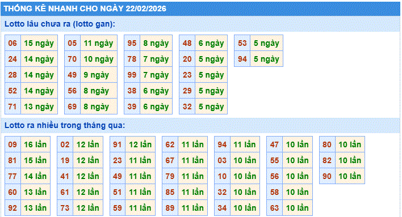Select number 89 in frequent lotto table
The height and width of the screenshot is (217, 402).
[170, 208]
